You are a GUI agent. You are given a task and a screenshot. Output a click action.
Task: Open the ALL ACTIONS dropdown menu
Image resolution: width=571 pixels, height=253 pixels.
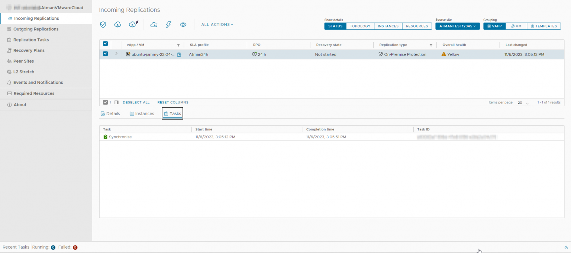pyautogui.click(x=217, y=24)
